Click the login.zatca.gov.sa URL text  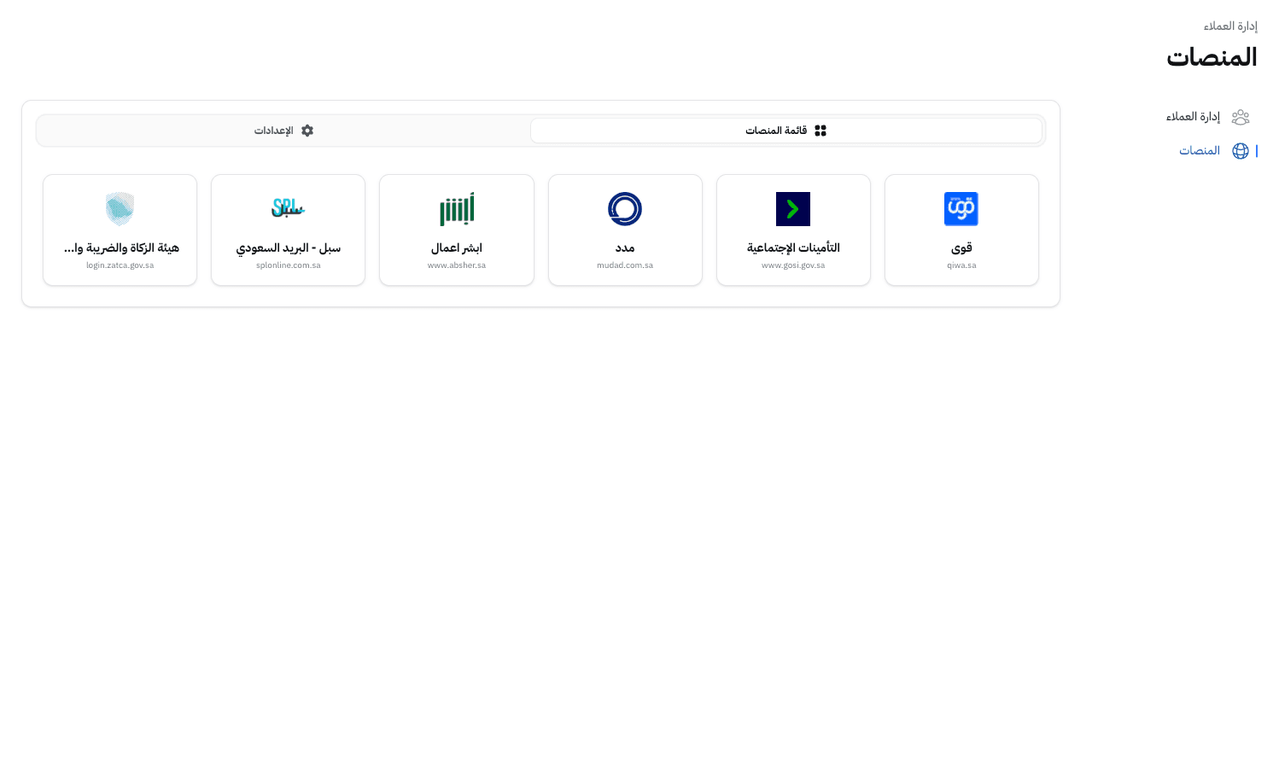[120, 265]
